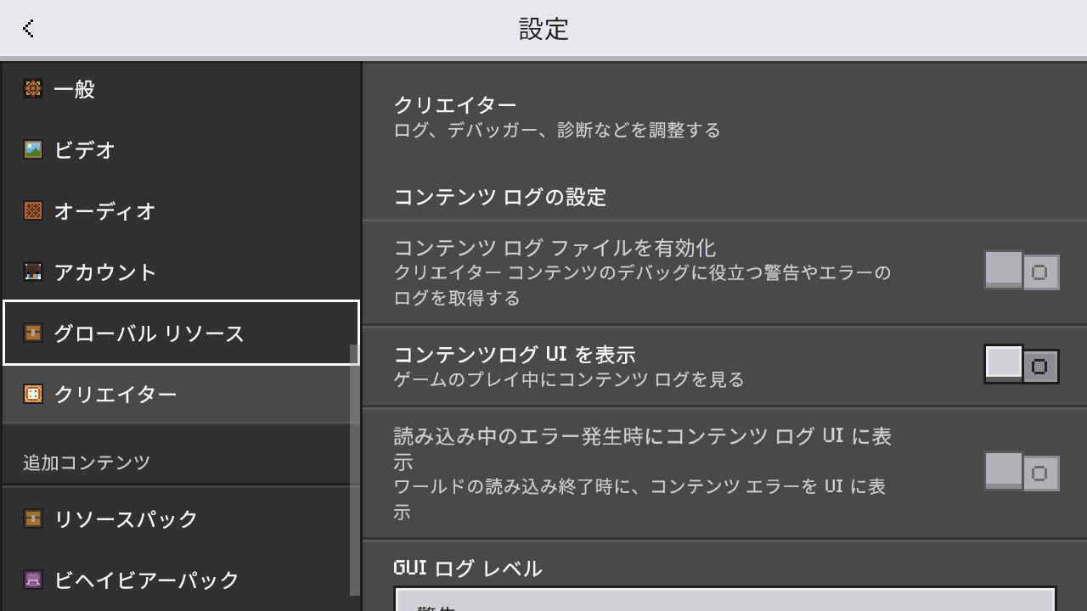Open the ビデオ settings tab
Image resolution: width=1087 pixels, height=611 pixels.
pos(181,149)
